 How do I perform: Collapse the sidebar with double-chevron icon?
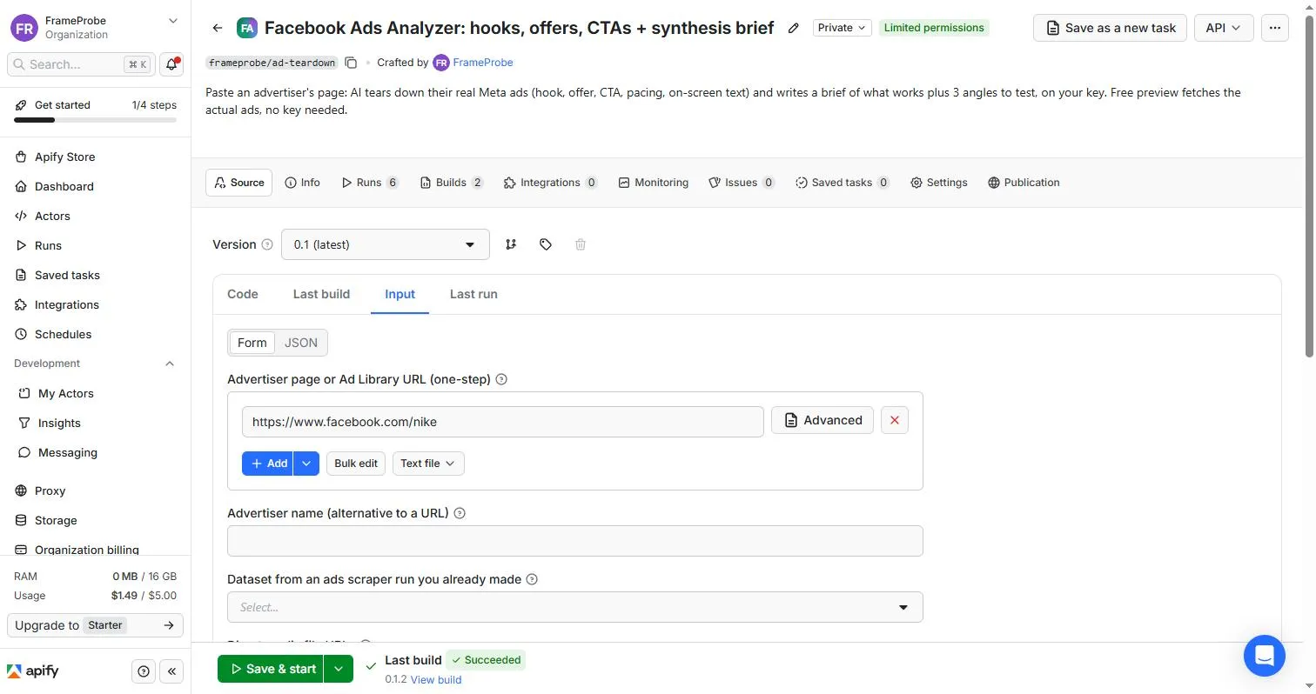tap(171, 671)
